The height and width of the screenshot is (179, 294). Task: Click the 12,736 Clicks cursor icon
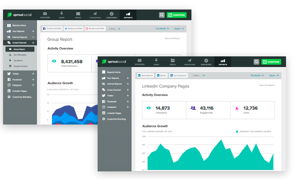coord(237,109)
